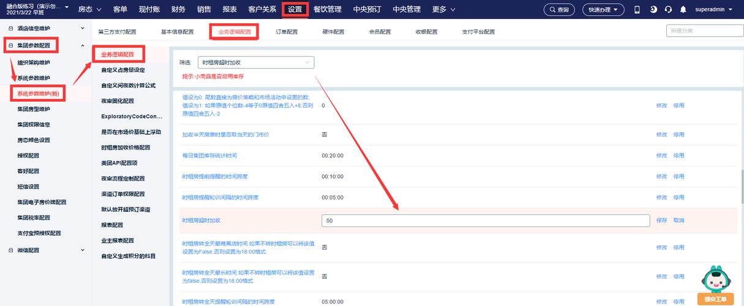This screenshot has width=744, height=306.
Task: Click the 时租房超时加收 value input field
Action: click(485, 220)
